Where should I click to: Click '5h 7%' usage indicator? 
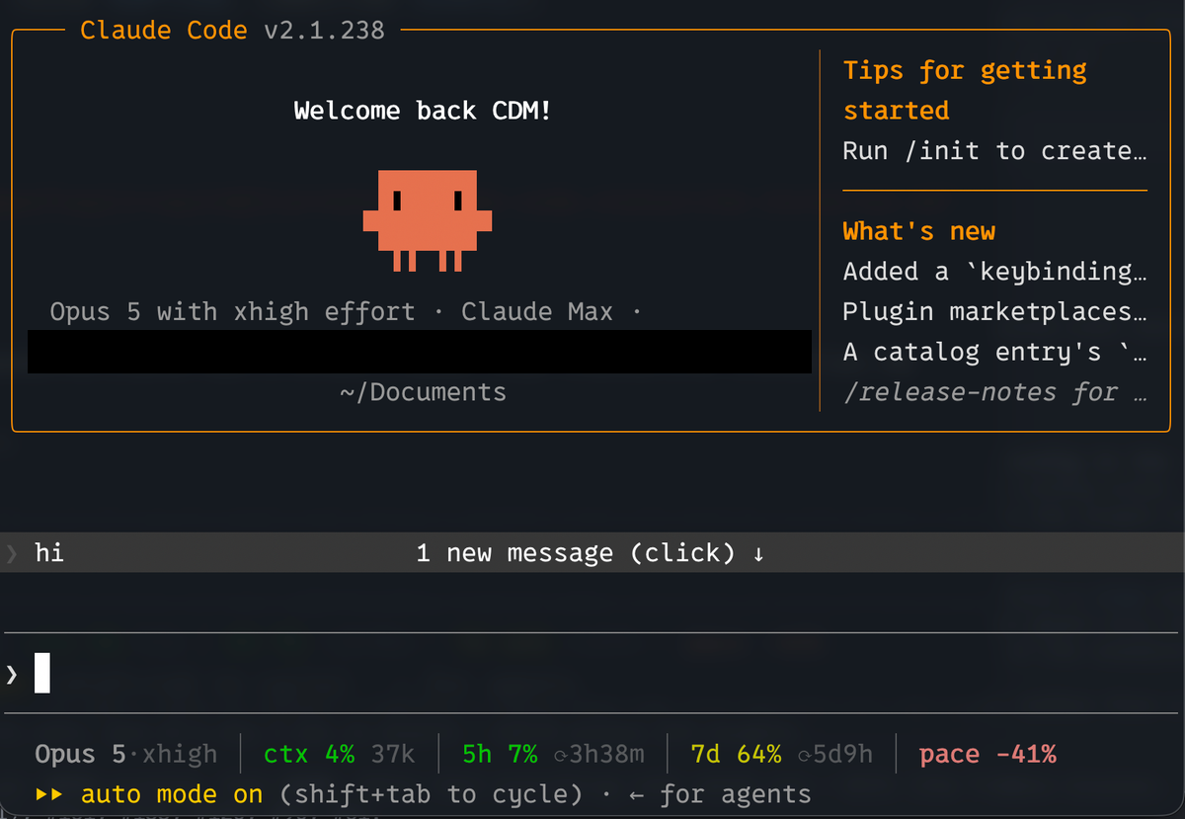(x=500, y=755)
